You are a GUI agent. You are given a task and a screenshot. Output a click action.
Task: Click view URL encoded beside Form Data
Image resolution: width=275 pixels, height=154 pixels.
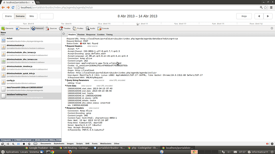point(104,86)
